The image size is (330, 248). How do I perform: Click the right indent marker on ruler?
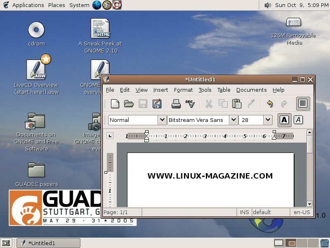[x=274, y=135]
